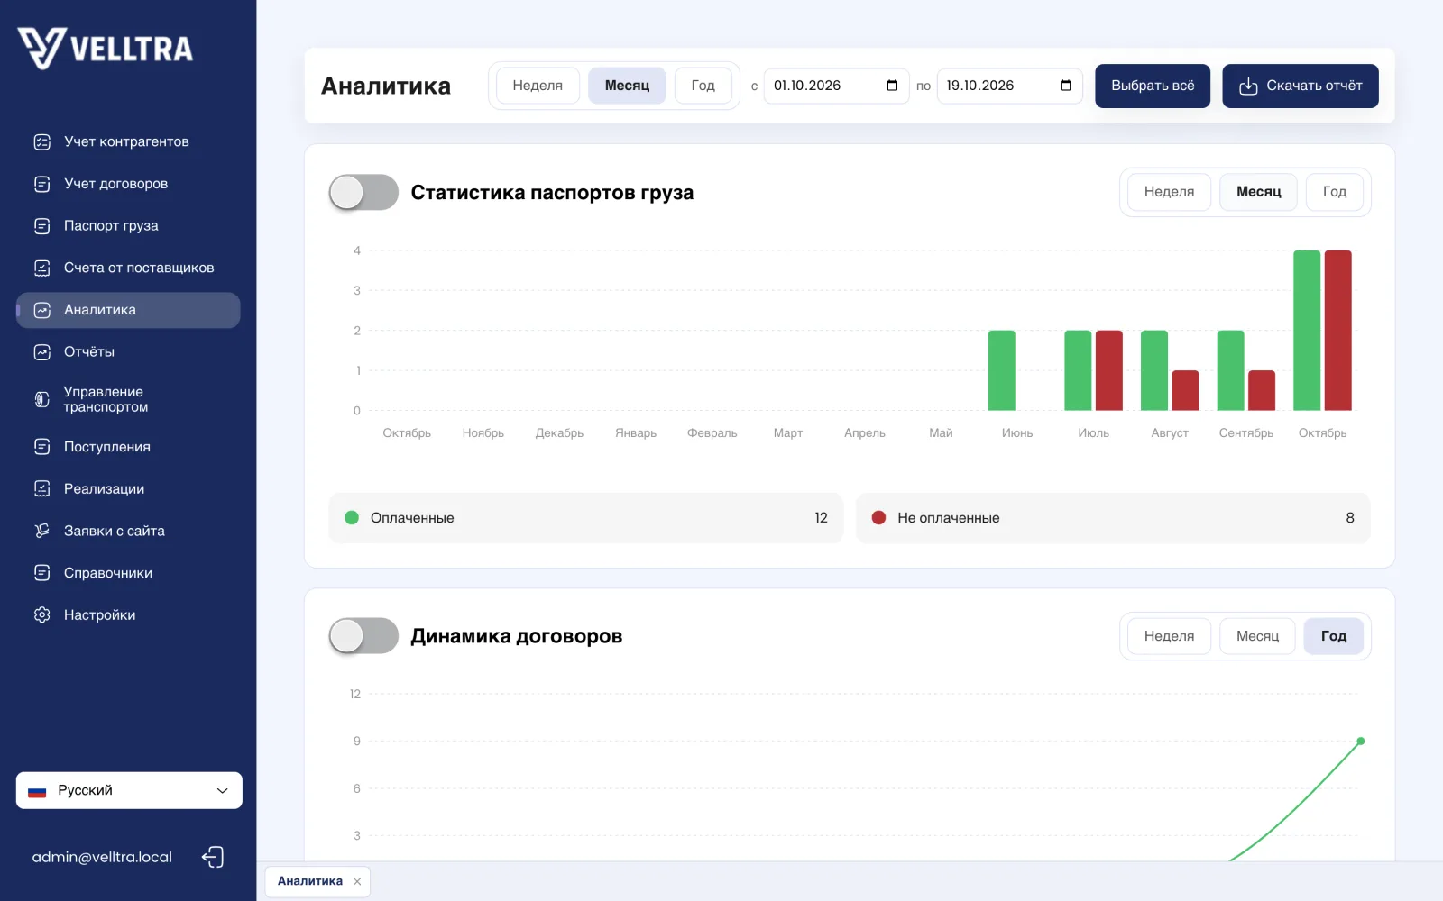Close the Аналитика bottom tab
1443x901 pixels.
click(x=357, y=882)
